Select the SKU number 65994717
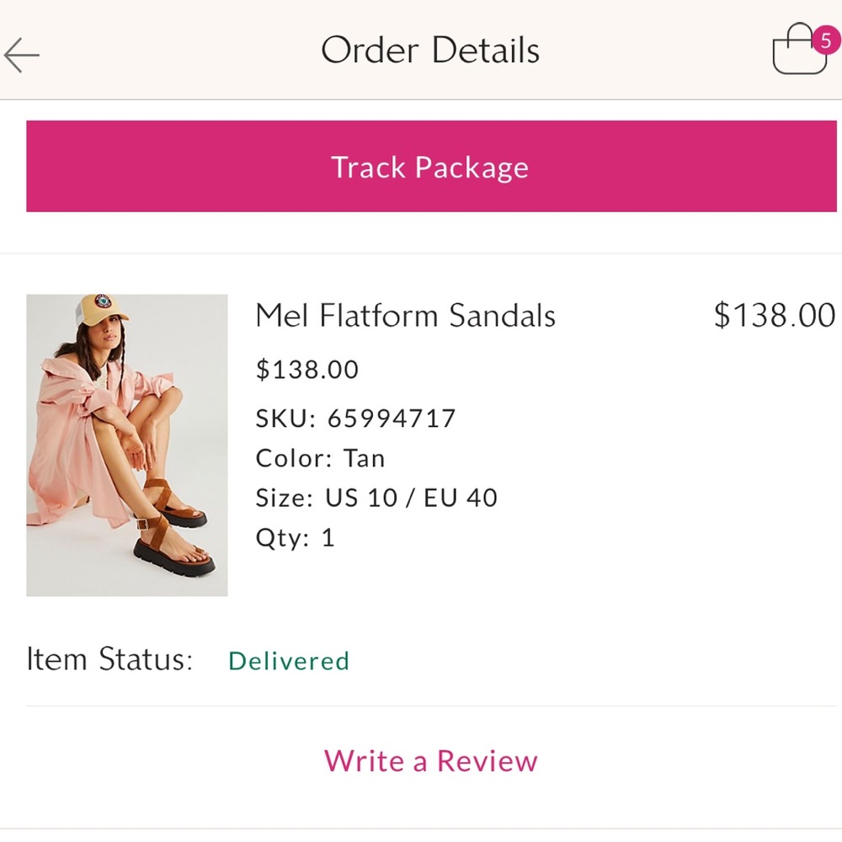Screen dimensions: 842x842 355,417
